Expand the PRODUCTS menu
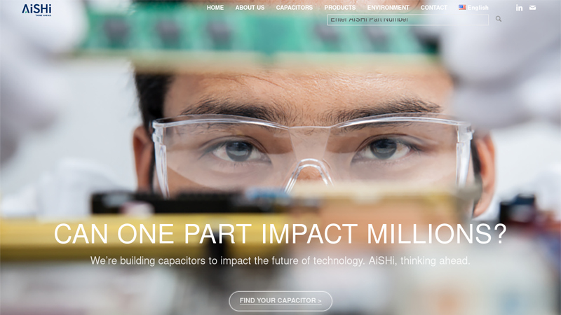The width and height of the screenshot is (561, 315). click(340, 8)
